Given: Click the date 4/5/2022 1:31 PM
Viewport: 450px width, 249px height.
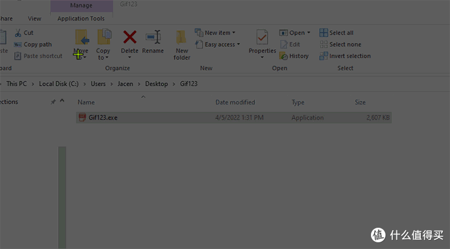Looking at the screenshot, I should pyautogui.click(x=240, y=117).
